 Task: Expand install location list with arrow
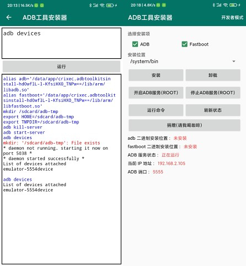(234, 62)
